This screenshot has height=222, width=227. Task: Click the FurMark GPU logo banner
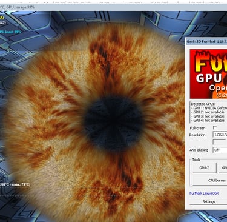pos(208,74)
